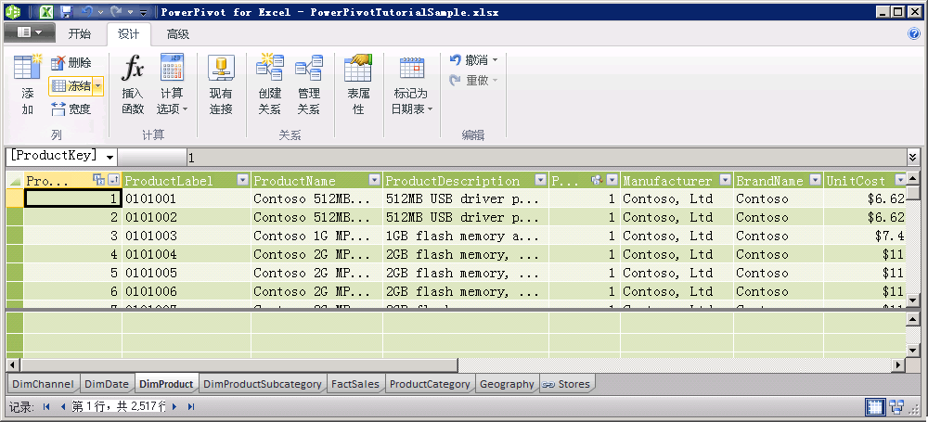928x422 pixels.
Task: Open the 计算选项 calculation options menu
Action: pos(173,84)
